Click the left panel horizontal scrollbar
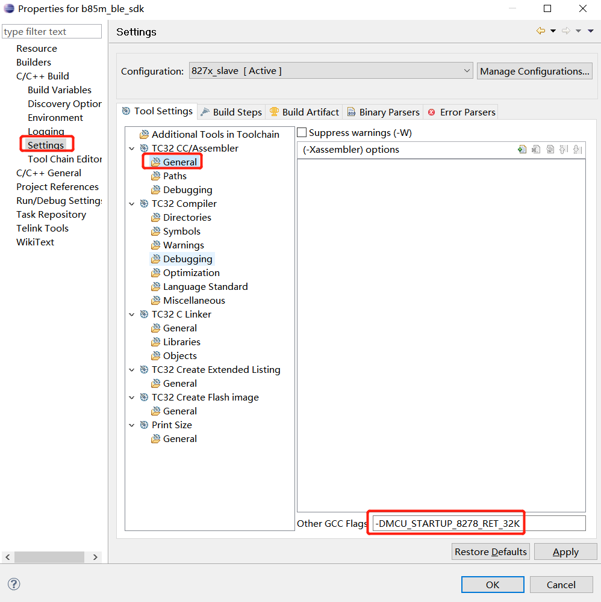Screen dimensions: 601x602 51,557
